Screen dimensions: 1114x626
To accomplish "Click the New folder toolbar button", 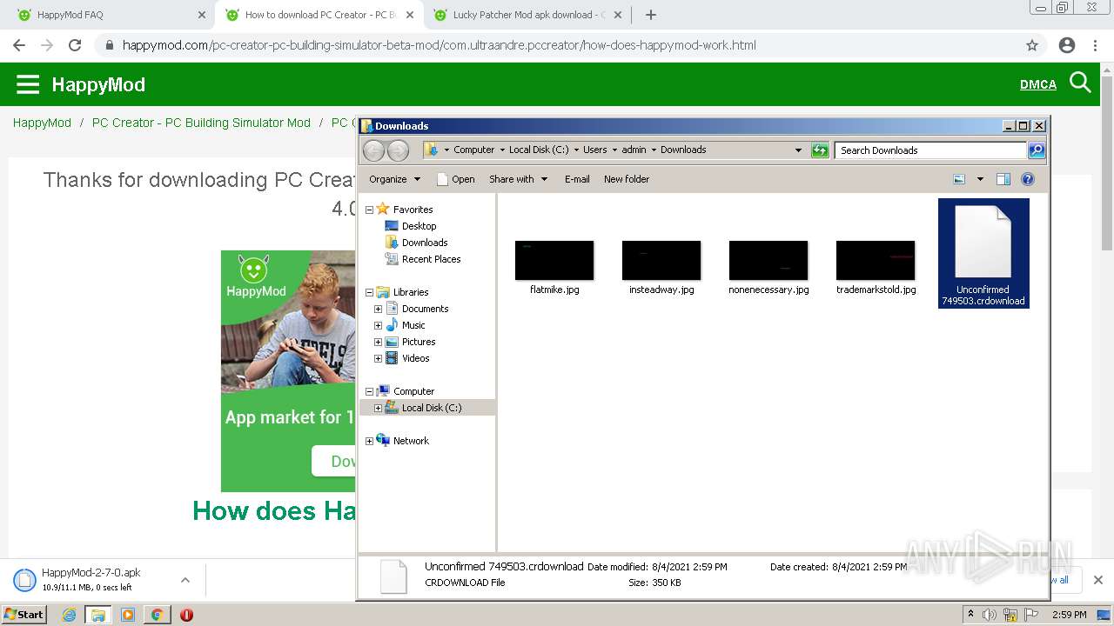I will pos(627,179).
